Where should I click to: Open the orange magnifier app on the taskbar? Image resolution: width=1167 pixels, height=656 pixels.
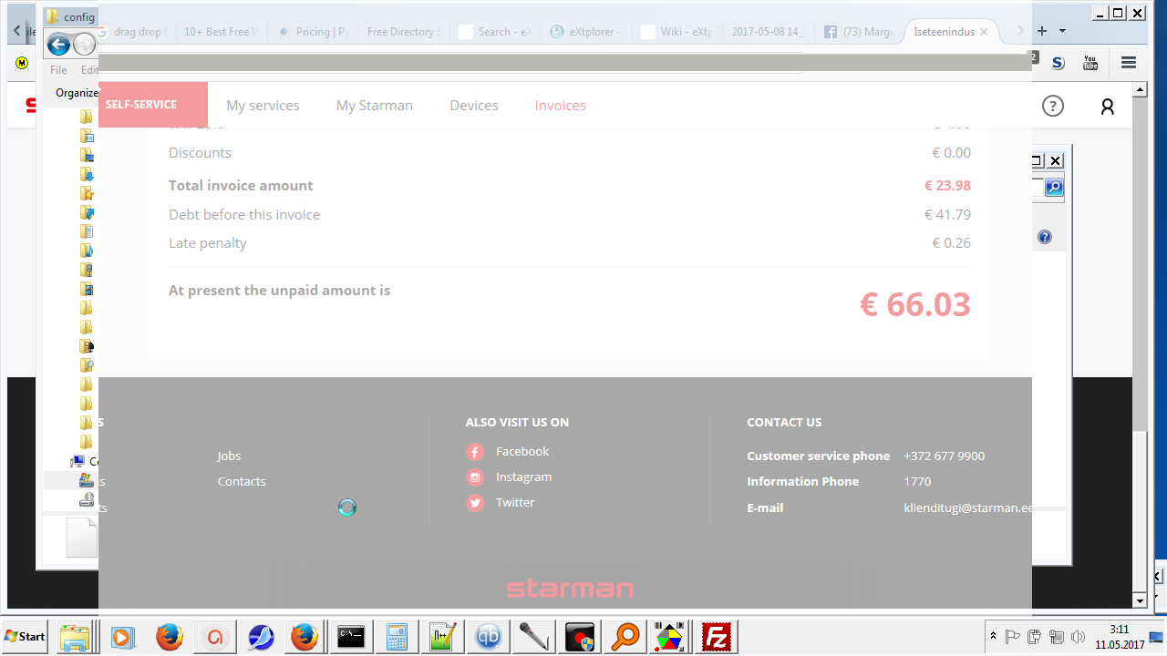(x=625, y=637)
